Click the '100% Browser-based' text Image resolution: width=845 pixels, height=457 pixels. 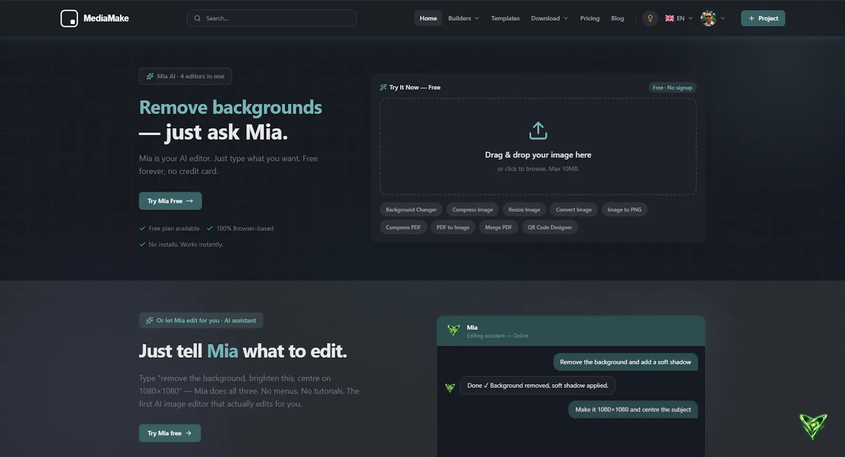pyautogui.click(x=245, y=229)
